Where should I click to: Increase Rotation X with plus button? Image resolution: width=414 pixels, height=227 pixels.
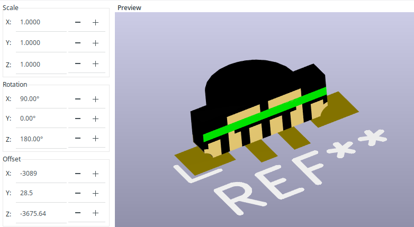pos(96,99)
